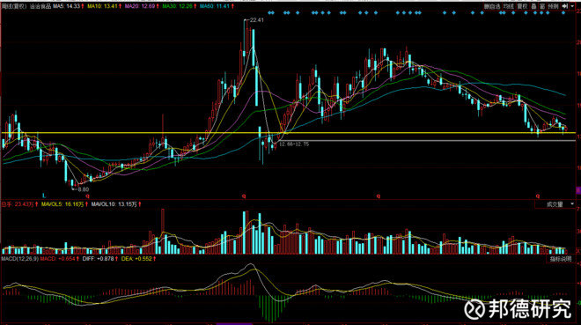Open the top-right toolbar dropdown arrow
581x325 pixels.
572,6
